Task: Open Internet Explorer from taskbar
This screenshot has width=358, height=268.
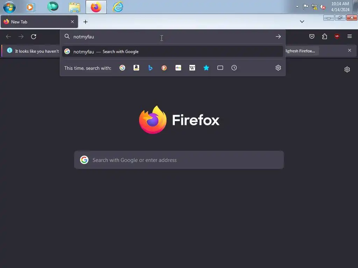Action: click(x=118, y=7)
